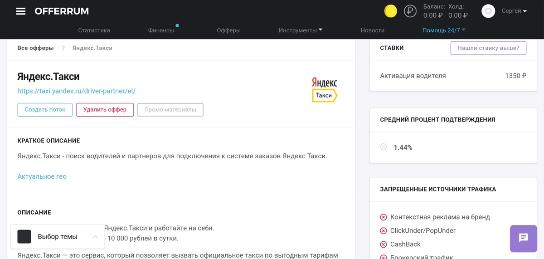Viewport: 544px width, 259px height.
Task: Go back to Все офферы breadcrumb
Action: (x=35, y=48)
